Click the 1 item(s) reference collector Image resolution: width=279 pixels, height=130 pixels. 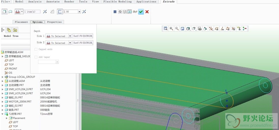point(32,12)
